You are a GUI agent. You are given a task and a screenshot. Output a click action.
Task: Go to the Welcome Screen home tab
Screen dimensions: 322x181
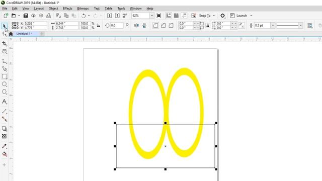point(11,34)
